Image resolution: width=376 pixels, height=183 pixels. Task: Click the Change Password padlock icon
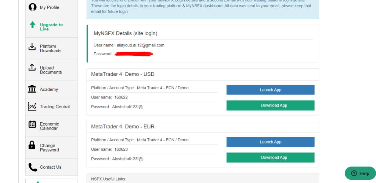pyautogui.click(x=32, y=145)
